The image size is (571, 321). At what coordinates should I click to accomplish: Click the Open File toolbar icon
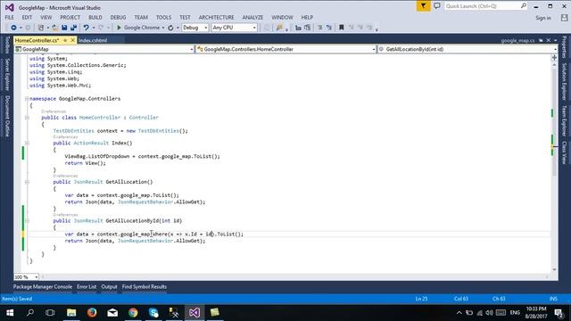(54, 28)
